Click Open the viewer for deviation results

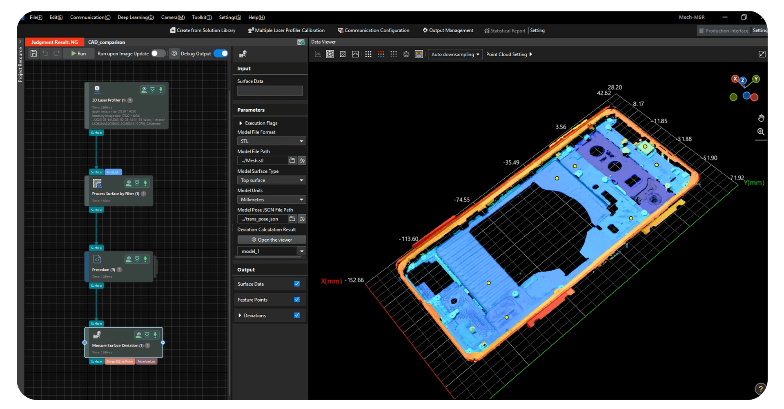(x=271, y=240)
